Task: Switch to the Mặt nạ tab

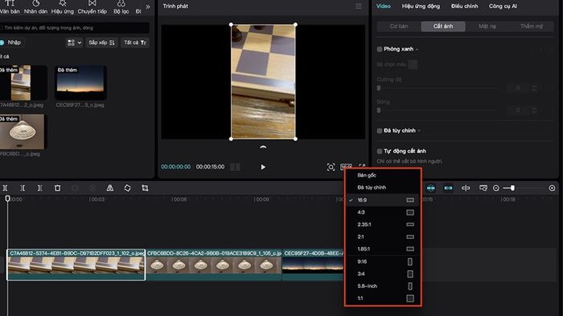Action: click(487, 26)
